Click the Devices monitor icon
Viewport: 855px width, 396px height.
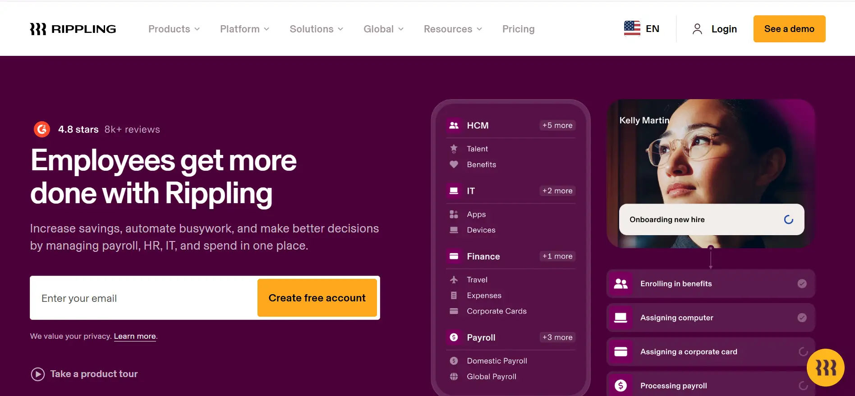[454, 230]
